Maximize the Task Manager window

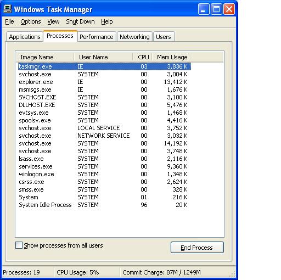(x=216, y=9)
